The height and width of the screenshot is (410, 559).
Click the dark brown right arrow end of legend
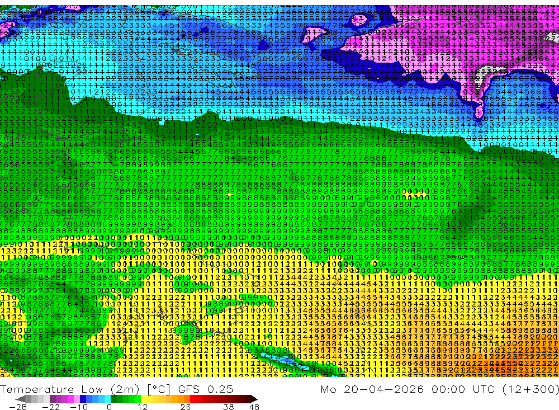254,399
